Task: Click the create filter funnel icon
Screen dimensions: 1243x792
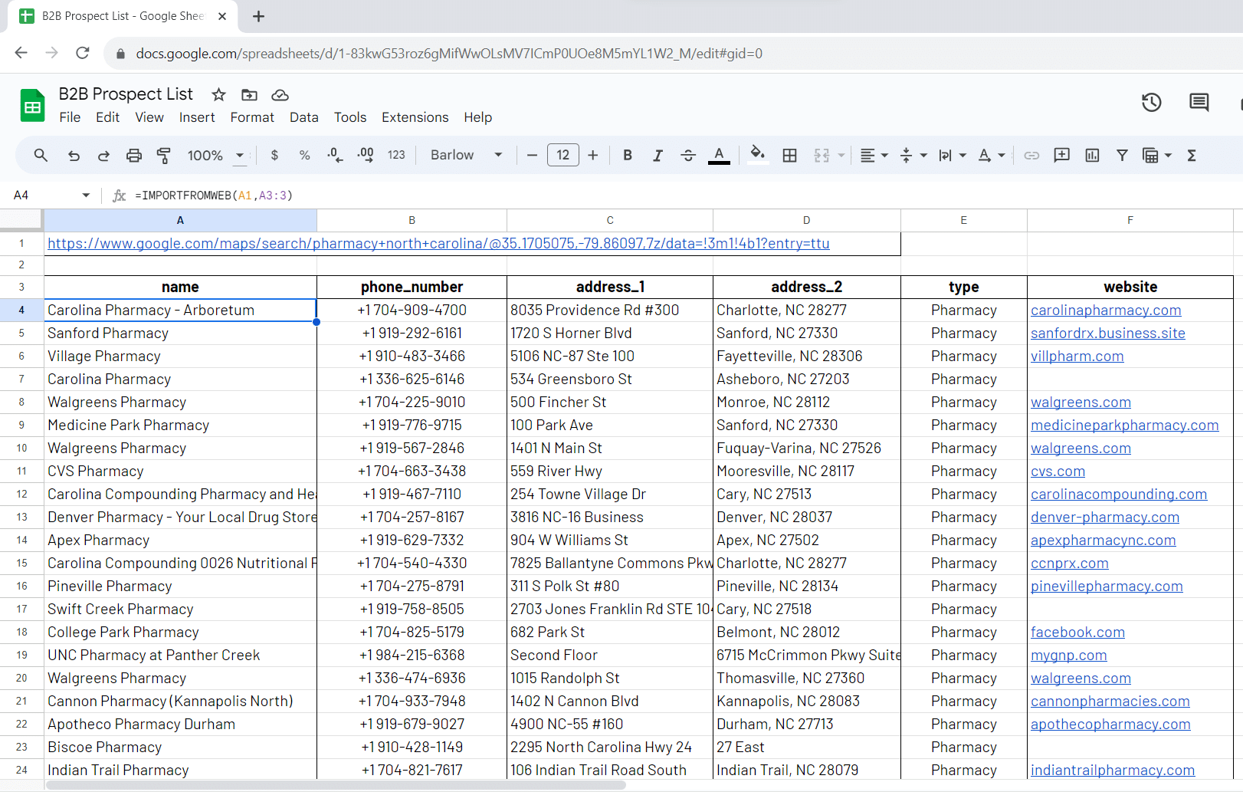Action: tap(1122, 156)
